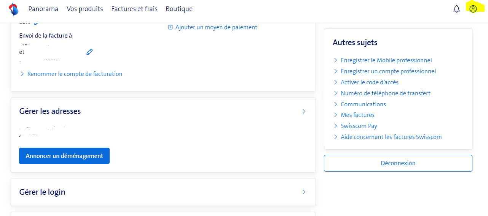Open the user profile icon
Screen dimensions: 488x216
click(473, 9)
